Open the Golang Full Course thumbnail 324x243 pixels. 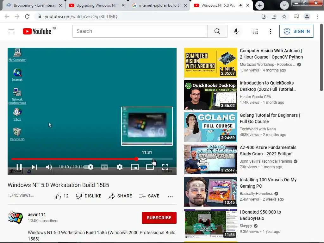(210, 127)
